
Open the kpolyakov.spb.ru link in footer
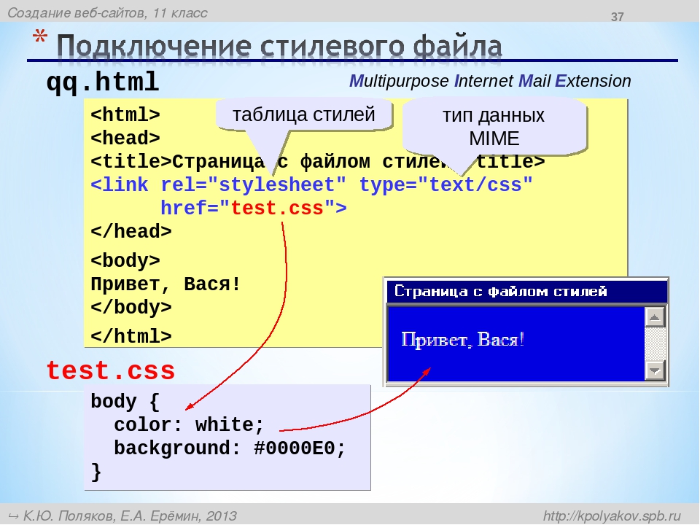tap(612, 516)
